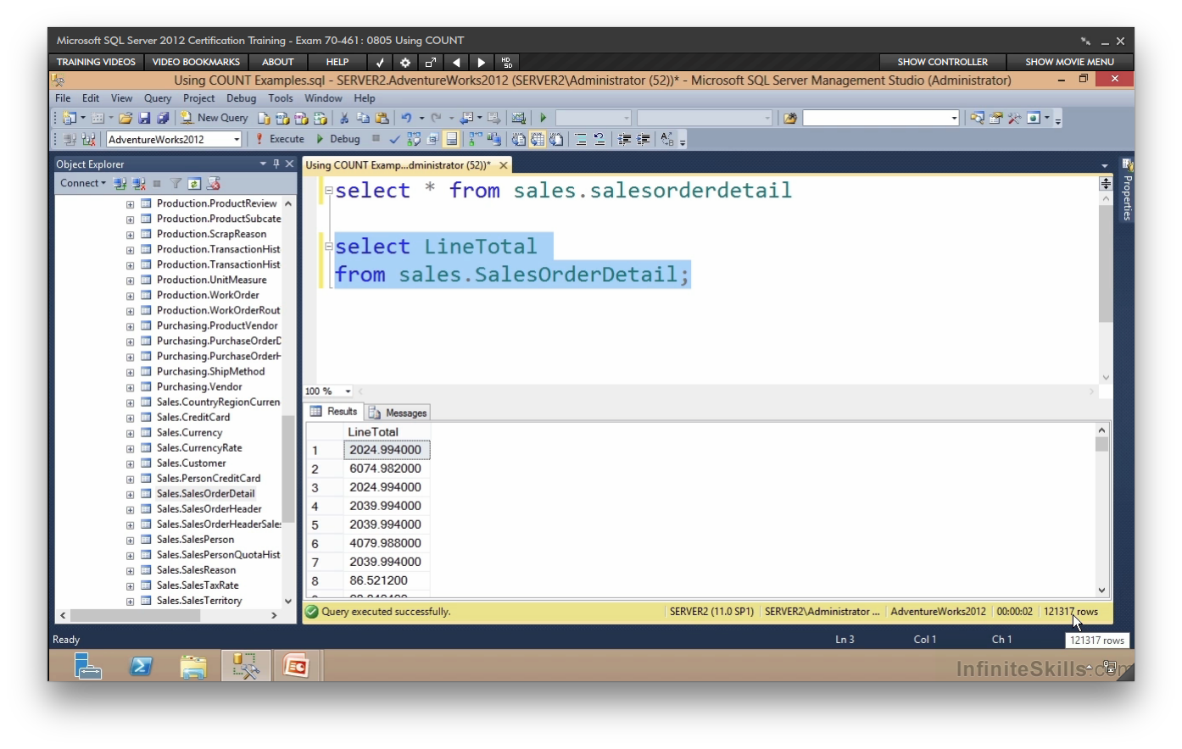This screenshot has width=1182, height=749.
Task: Click the Results to File icon
Action: tap(556, 139)
